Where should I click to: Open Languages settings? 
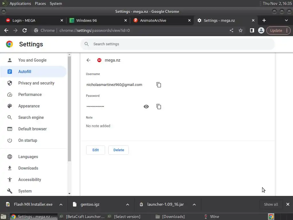click(x=33, y=157)
